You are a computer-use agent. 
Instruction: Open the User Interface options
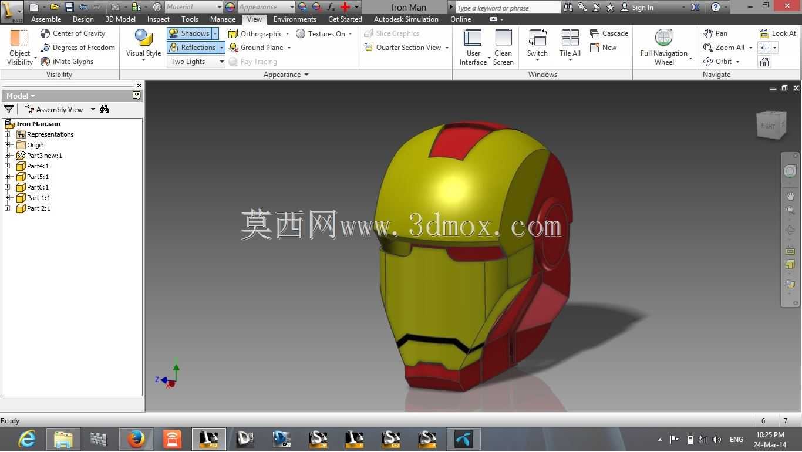point(473,47)
